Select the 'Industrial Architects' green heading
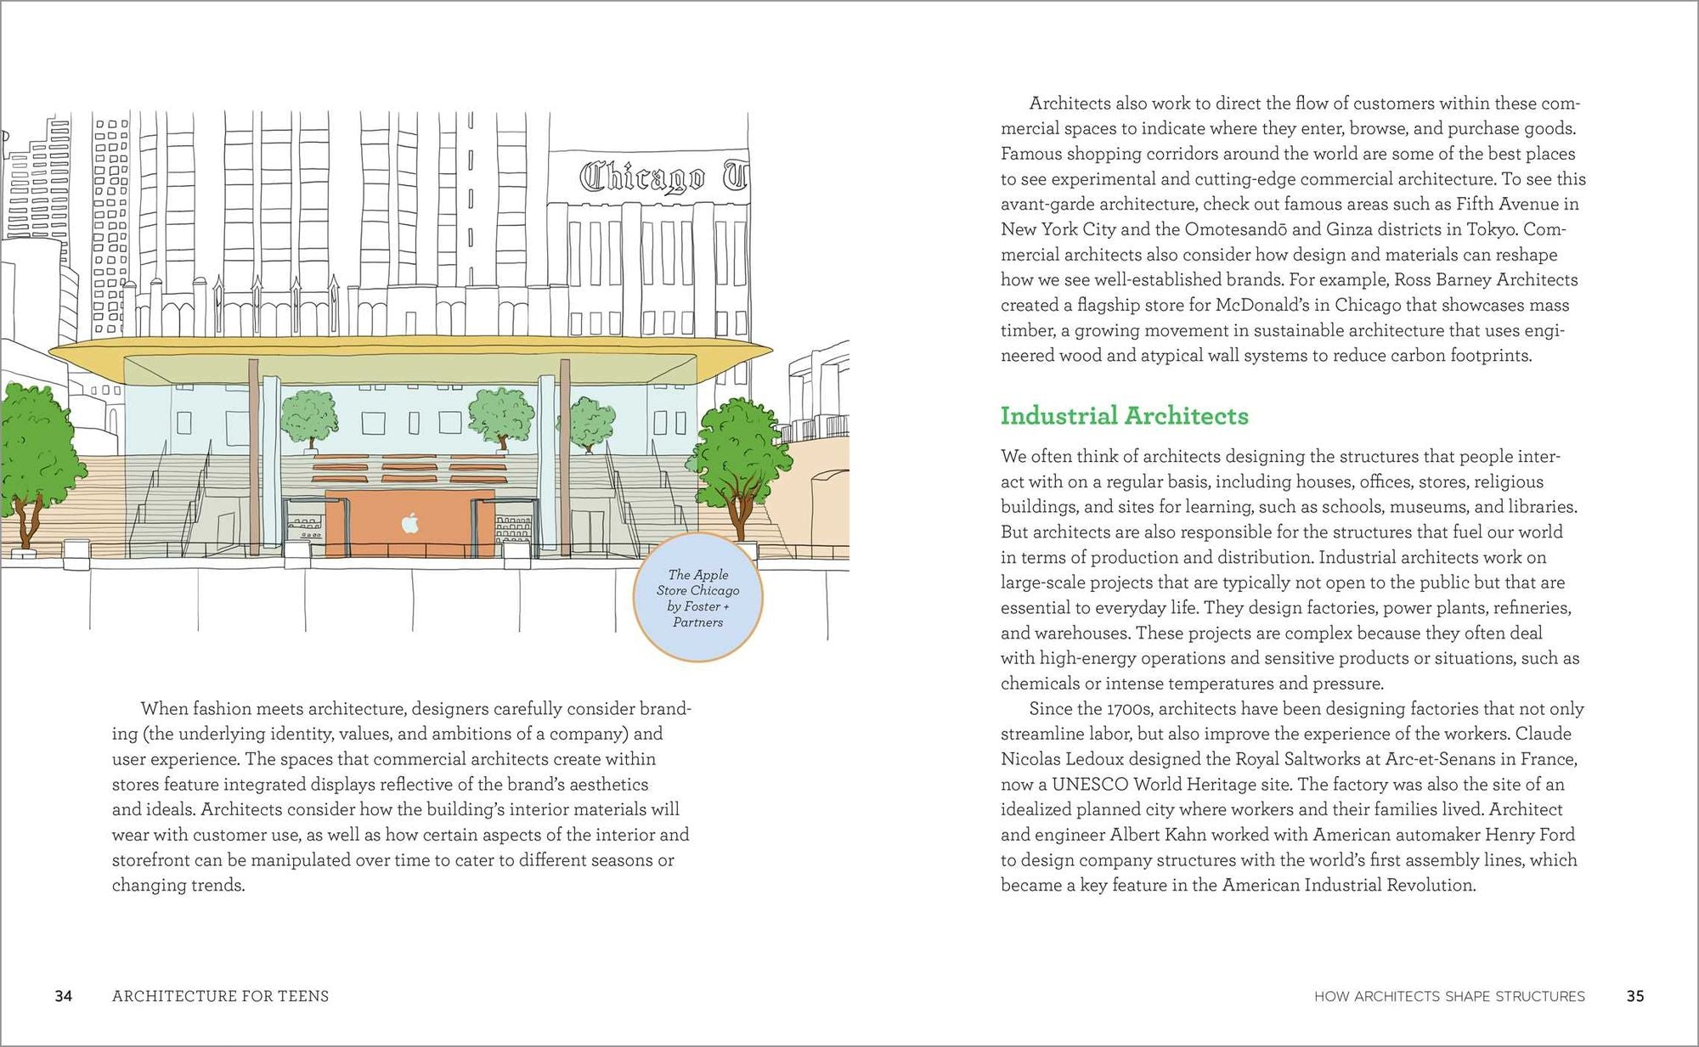This screenshot has width=1699, height=1047. (x=1124, y=415)
